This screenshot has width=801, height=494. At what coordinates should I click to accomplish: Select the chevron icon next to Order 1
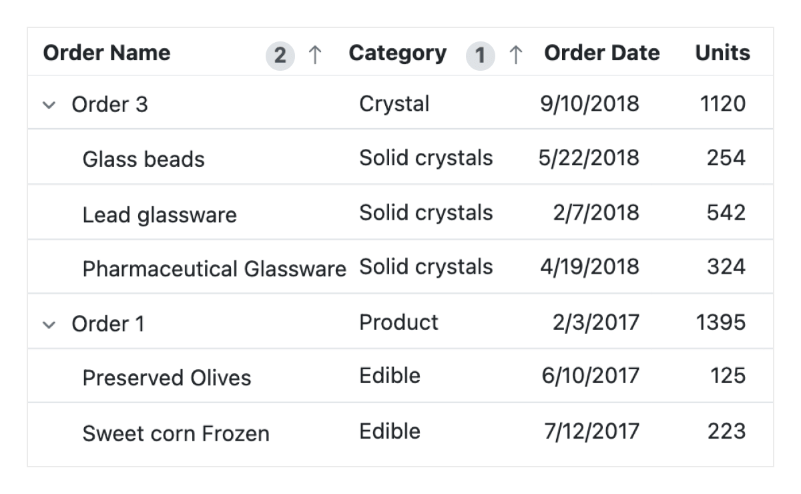point(49,324)
